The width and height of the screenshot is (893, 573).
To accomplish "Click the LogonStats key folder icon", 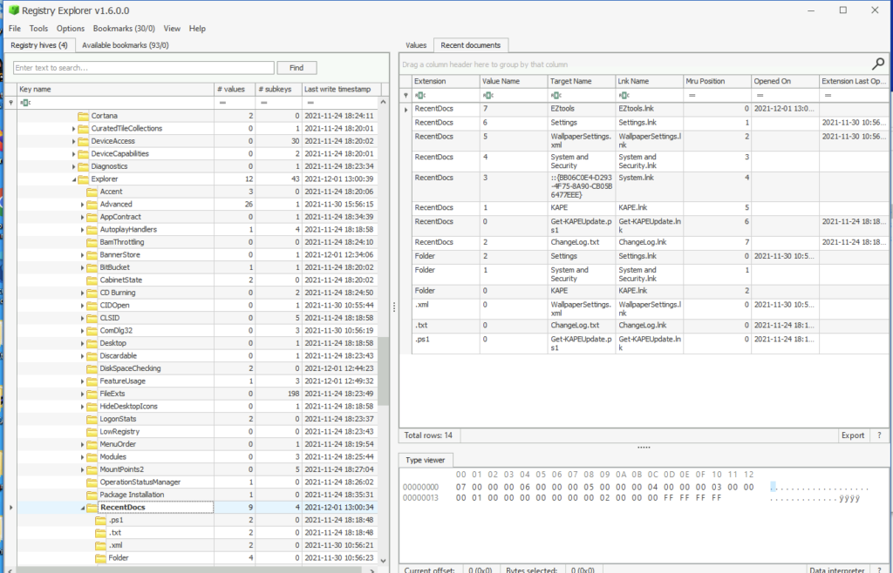I will tap(92, 419).
